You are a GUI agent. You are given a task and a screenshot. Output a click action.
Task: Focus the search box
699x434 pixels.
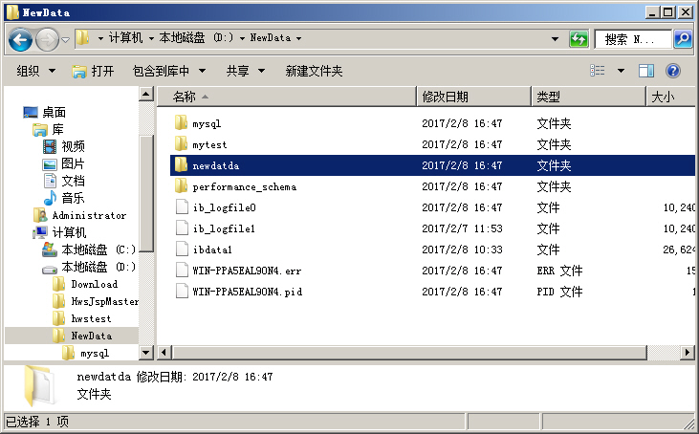click(x=633, y=39)
